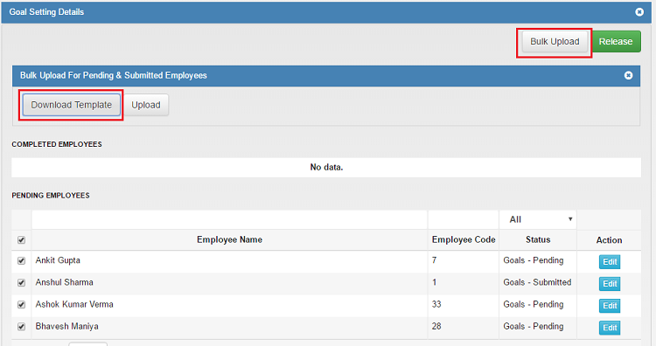Edit goals for Bhavesh Maniya
656x346 pixels.
(610, 328)
